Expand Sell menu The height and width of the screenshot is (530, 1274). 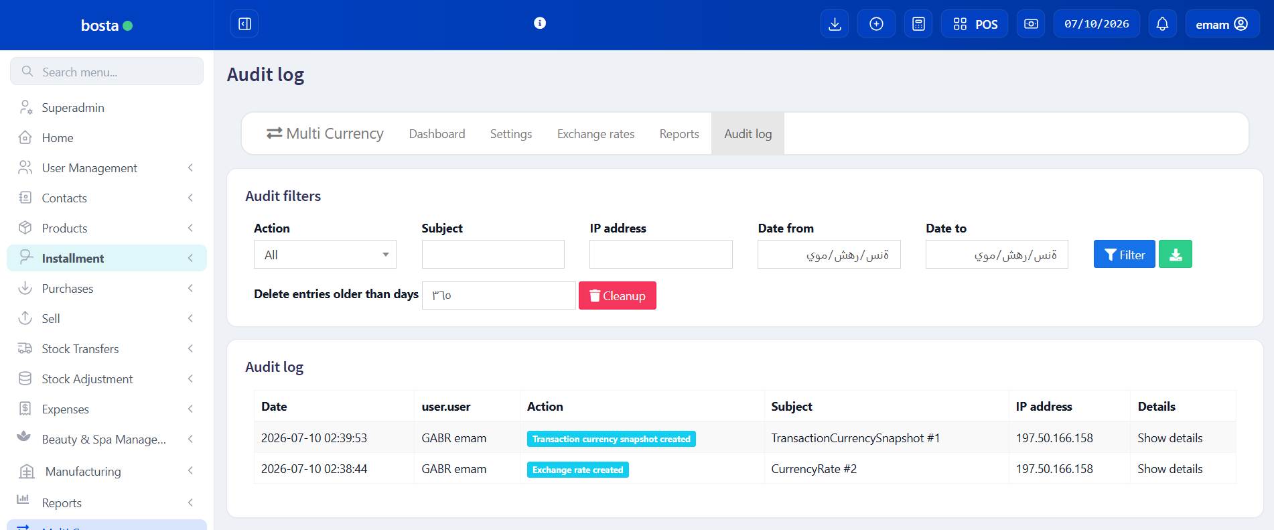point(107,318)
